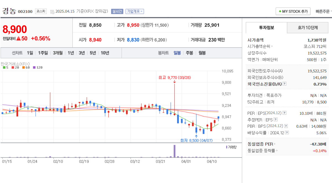The height and width of the screenshot is (183, 332).
Task: Switch to the 호가10단계 tab
Action: tap(308, 28)
